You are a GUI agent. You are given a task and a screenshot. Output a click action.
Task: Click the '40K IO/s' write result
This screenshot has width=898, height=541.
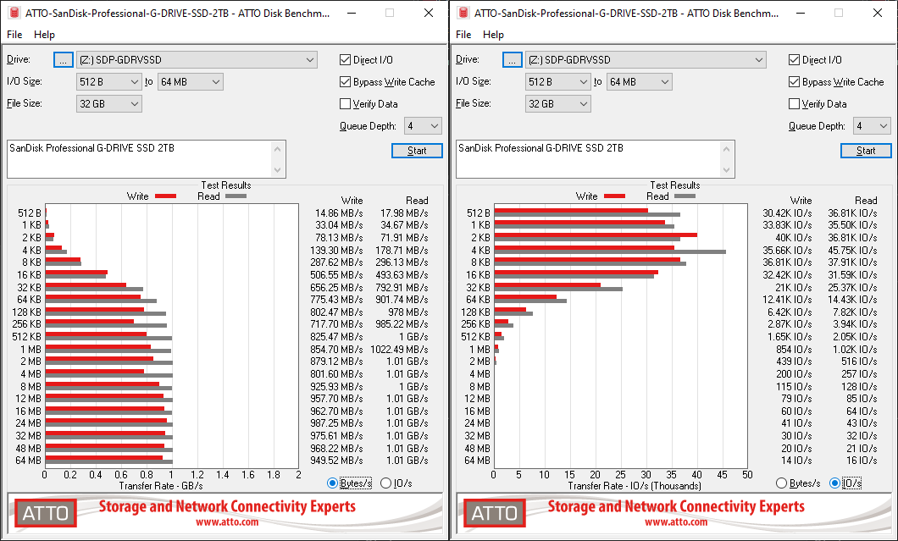[794, 238]
